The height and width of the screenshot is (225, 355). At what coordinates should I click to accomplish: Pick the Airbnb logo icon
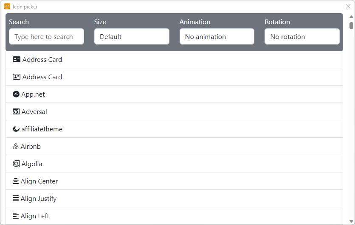pyautogui.click(x=15, y=146)
